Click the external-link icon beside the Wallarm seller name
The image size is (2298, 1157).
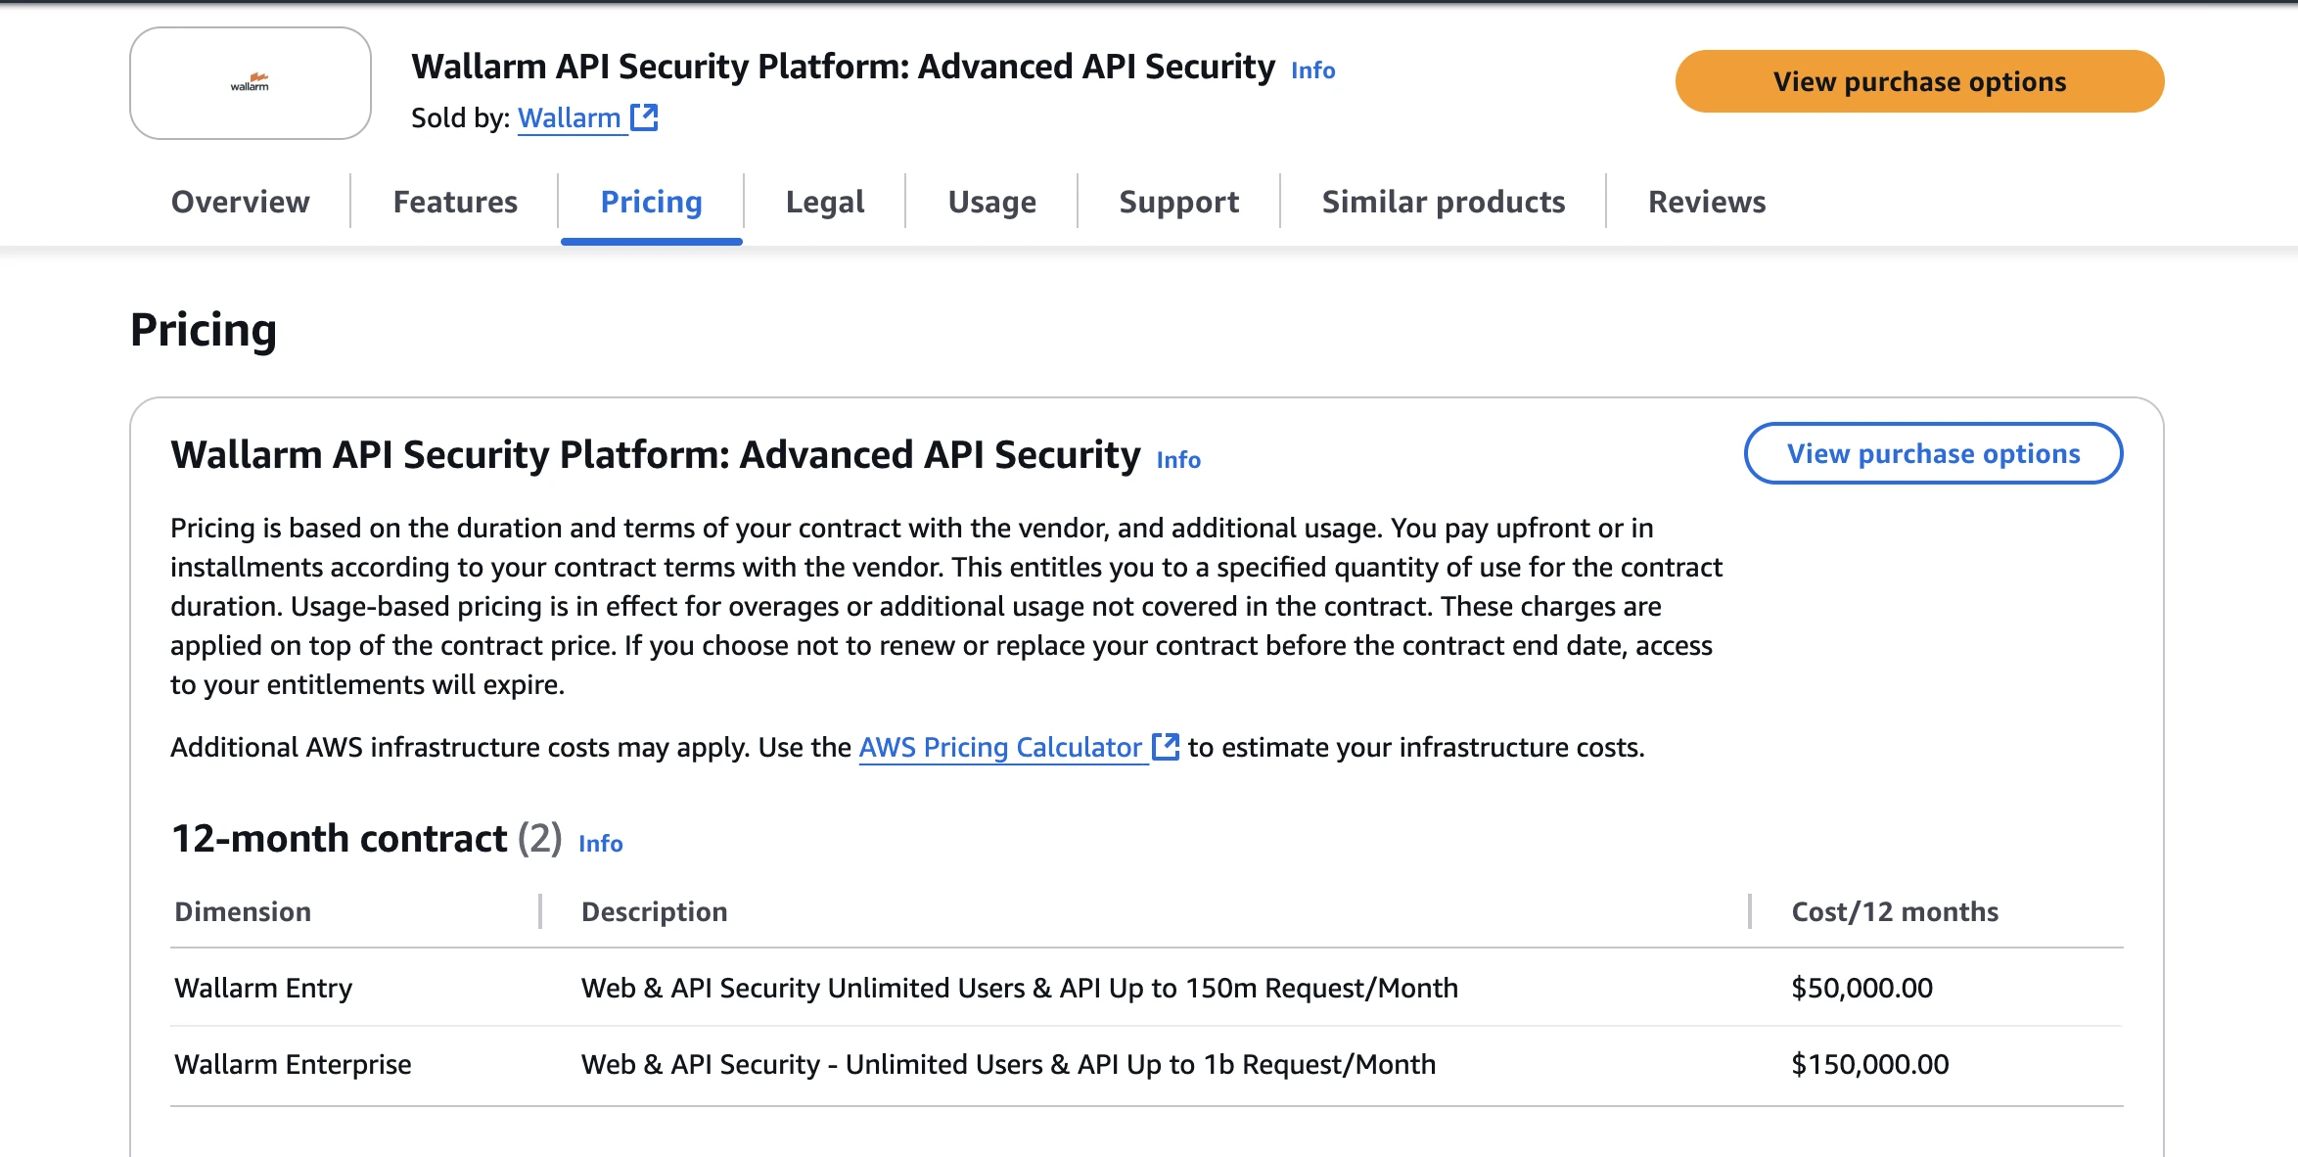645,117
